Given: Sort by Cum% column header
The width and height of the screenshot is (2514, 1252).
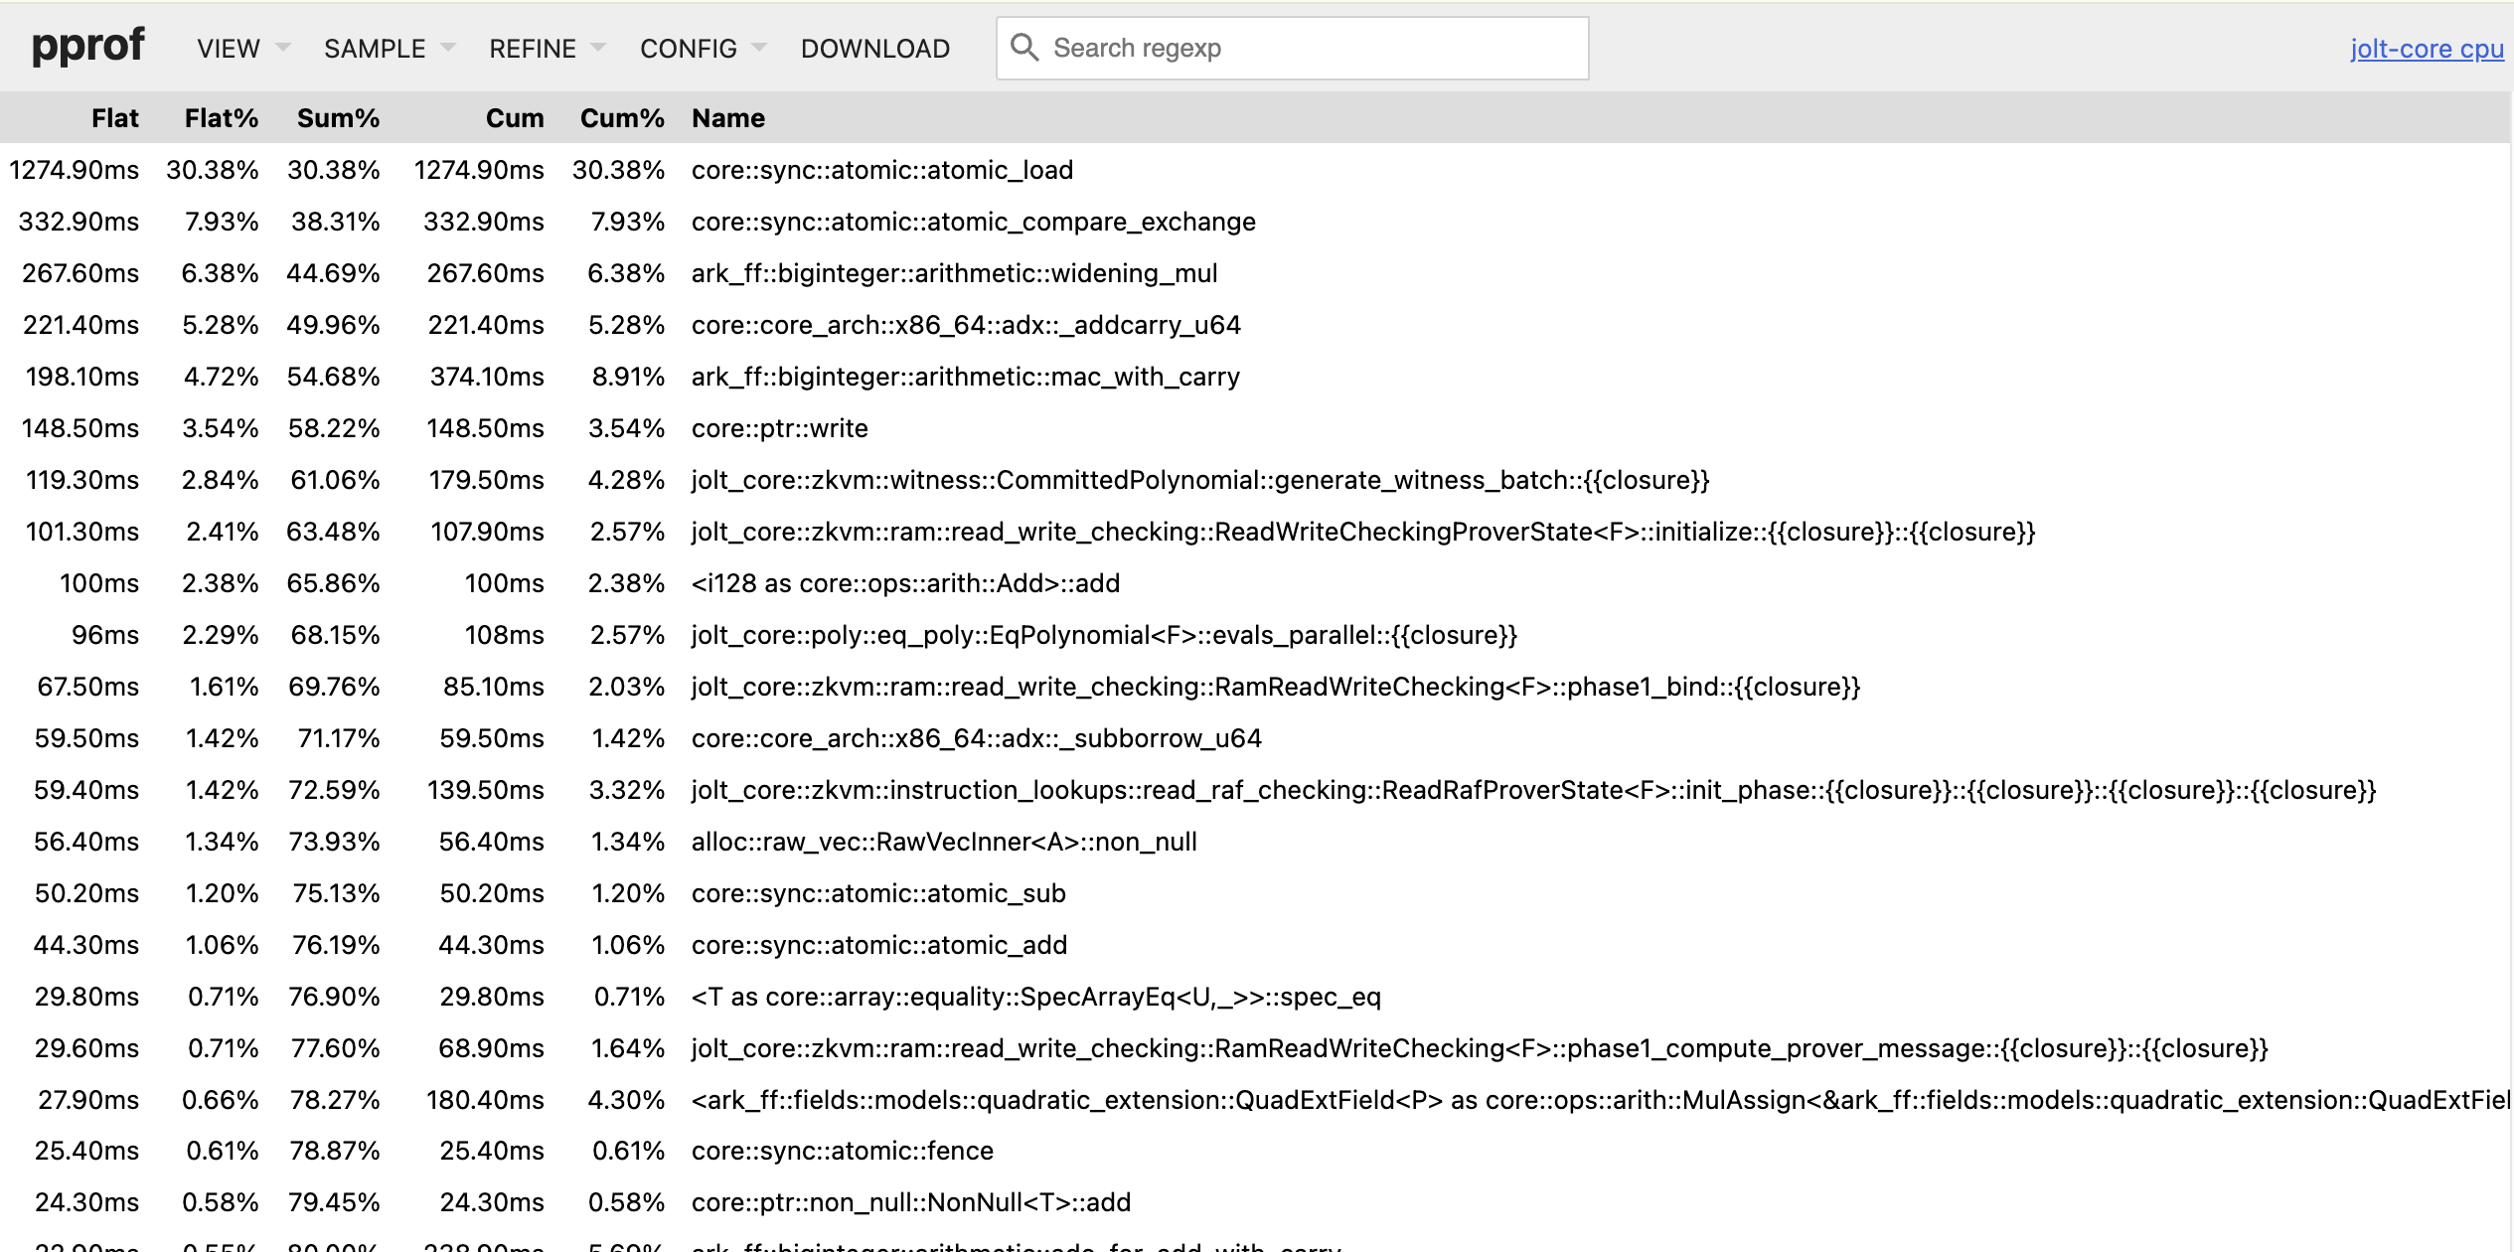Looking at the screenshot, I should coord(622,118).
